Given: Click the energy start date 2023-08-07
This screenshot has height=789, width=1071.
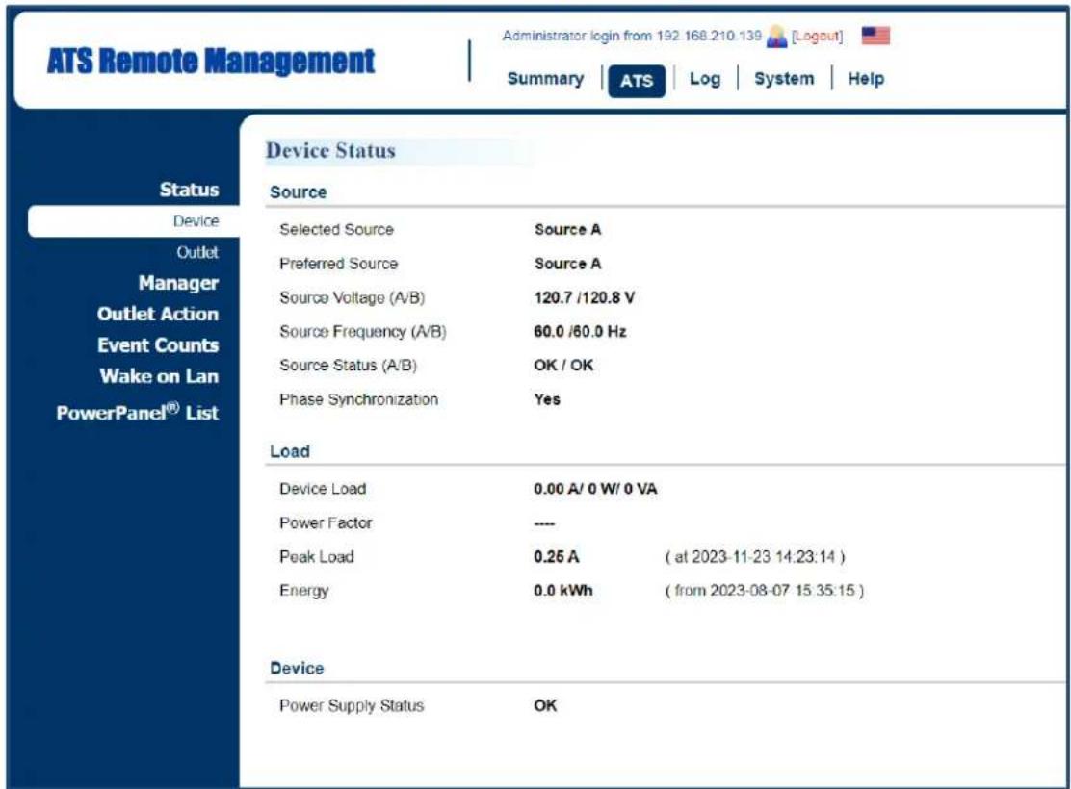Looking at the screenshot, I should pos(765,591).
